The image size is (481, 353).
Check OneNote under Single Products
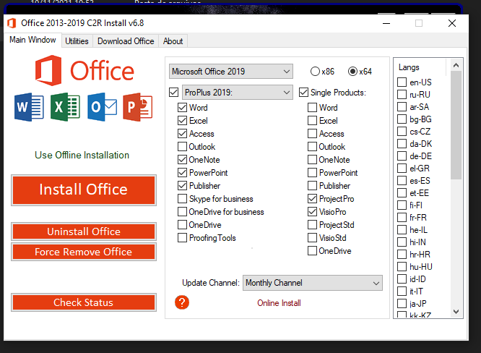[x=312, y=160]
